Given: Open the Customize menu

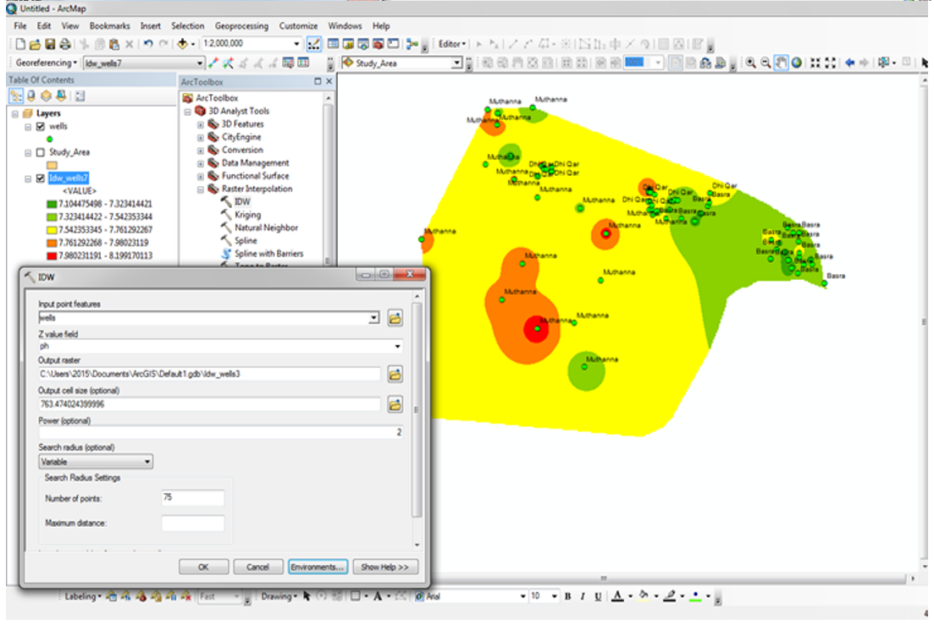Looking at the screenshot, I should (x=298, y=26).
